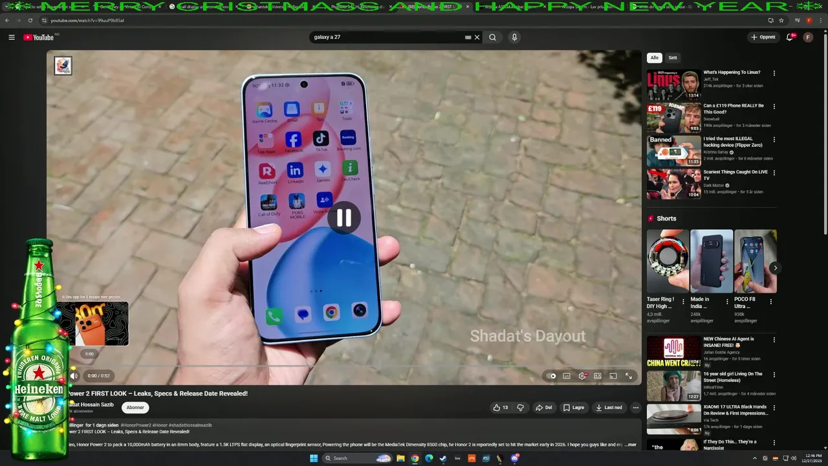Open the YouTube hamburger guide menu
This screenshot has width=828, height=466.
point(12,38)
